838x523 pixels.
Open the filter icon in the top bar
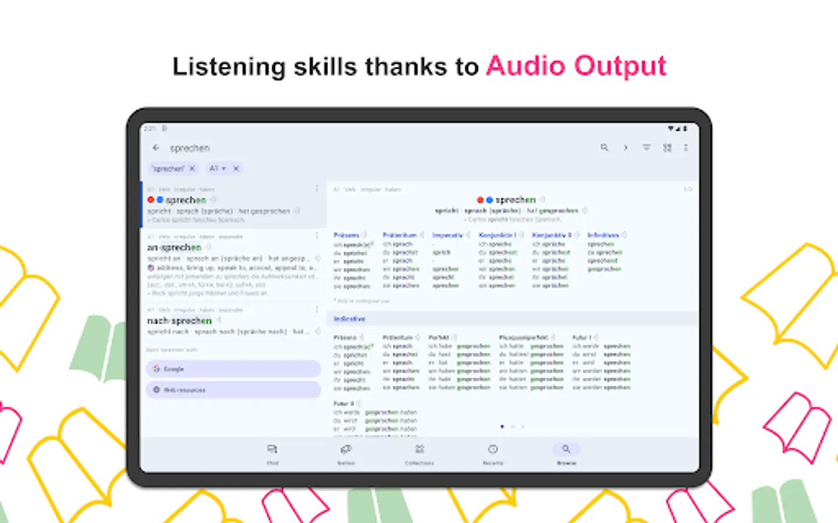point(647,148)
